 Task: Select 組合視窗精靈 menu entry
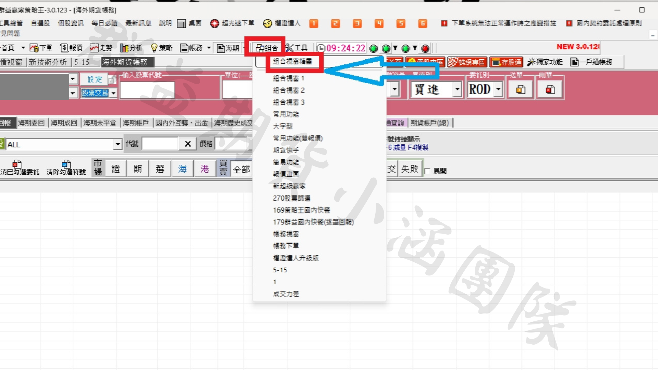click(292, 61)
